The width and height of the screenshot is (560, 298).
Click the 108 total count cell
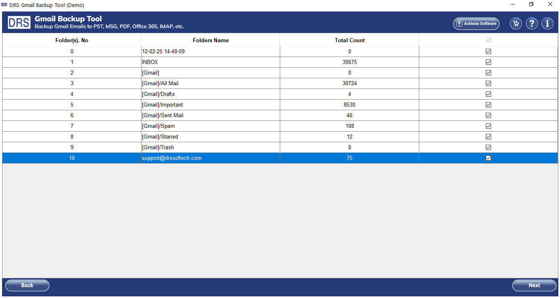coord(350,126)
